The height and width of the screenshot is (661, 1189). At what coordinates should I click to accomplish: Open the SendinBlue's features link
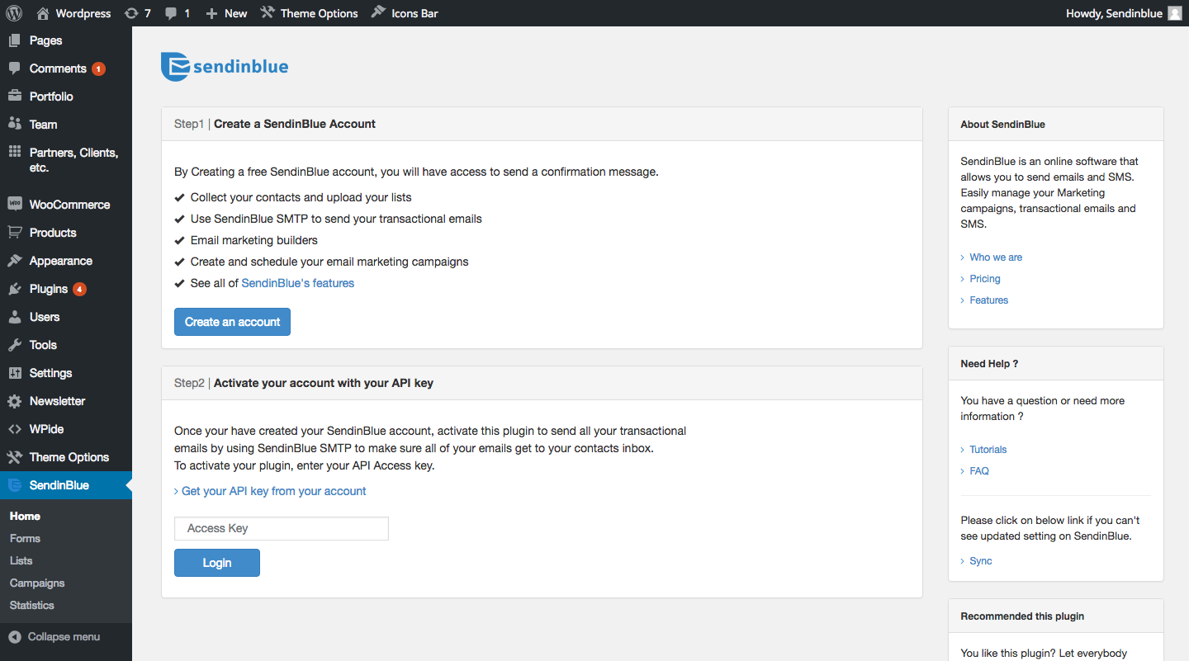[x=297, y=283]
